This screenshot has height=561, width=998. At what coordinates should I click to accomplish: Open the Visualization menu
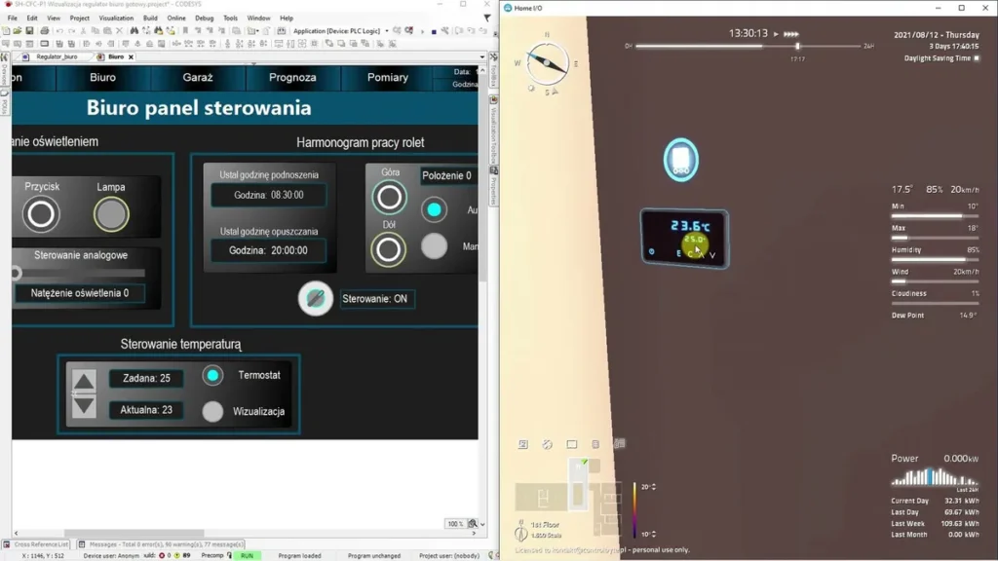pyautogui.click(x=116, y=19)
